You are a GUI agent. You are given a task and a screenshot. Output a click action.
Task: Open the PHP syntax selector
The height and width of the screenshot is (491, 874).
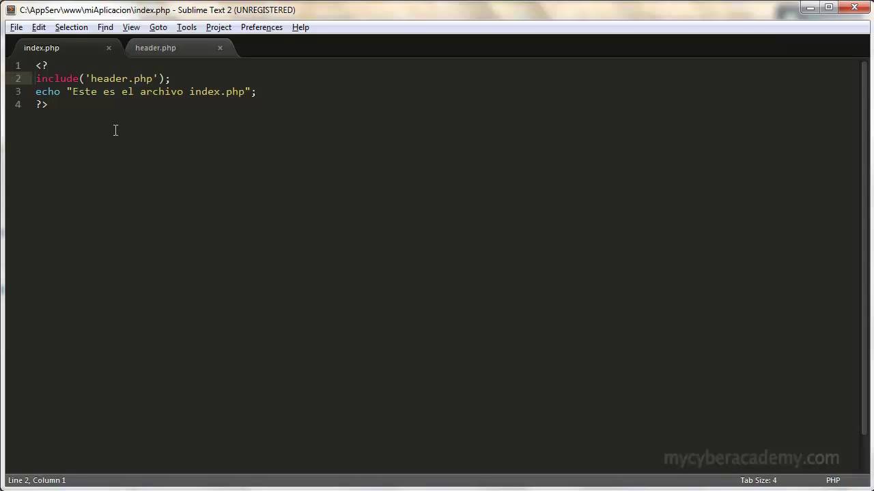pyautogui.click(x=833, y=480)
